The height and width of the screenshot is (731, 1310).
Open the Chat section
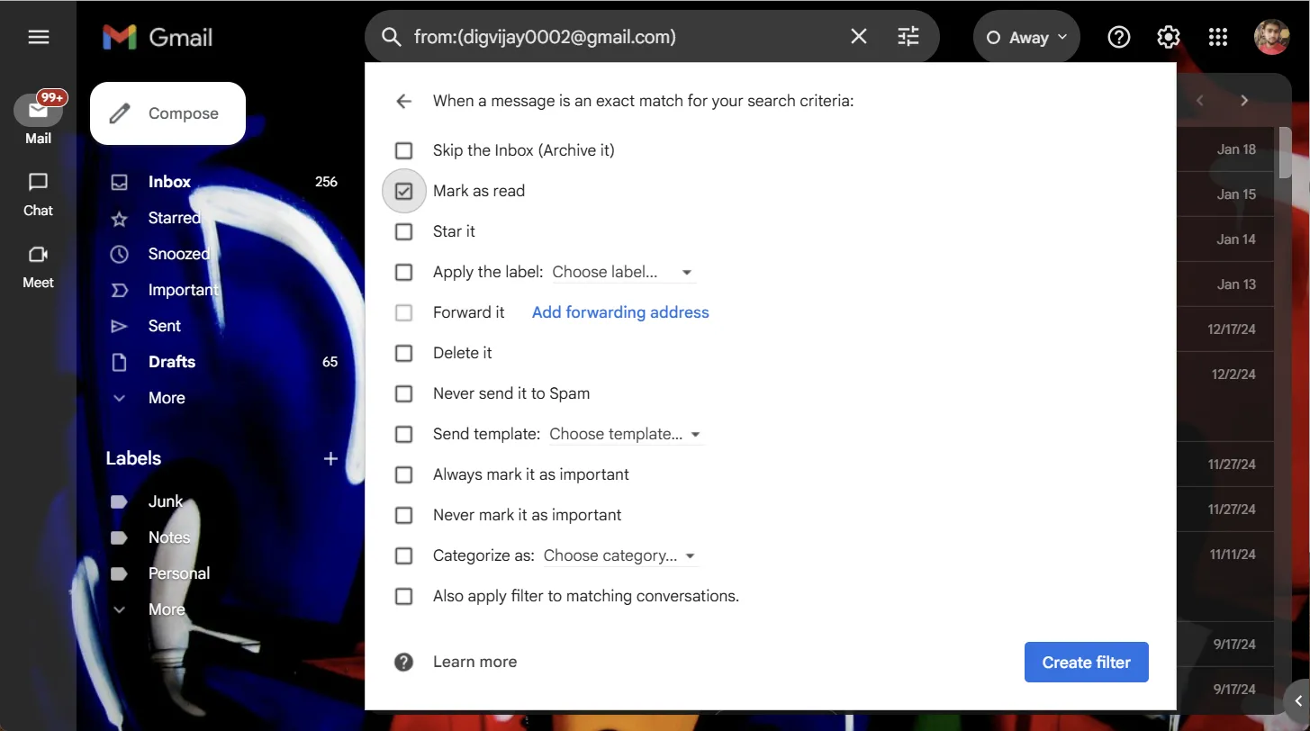click(38, 194)
